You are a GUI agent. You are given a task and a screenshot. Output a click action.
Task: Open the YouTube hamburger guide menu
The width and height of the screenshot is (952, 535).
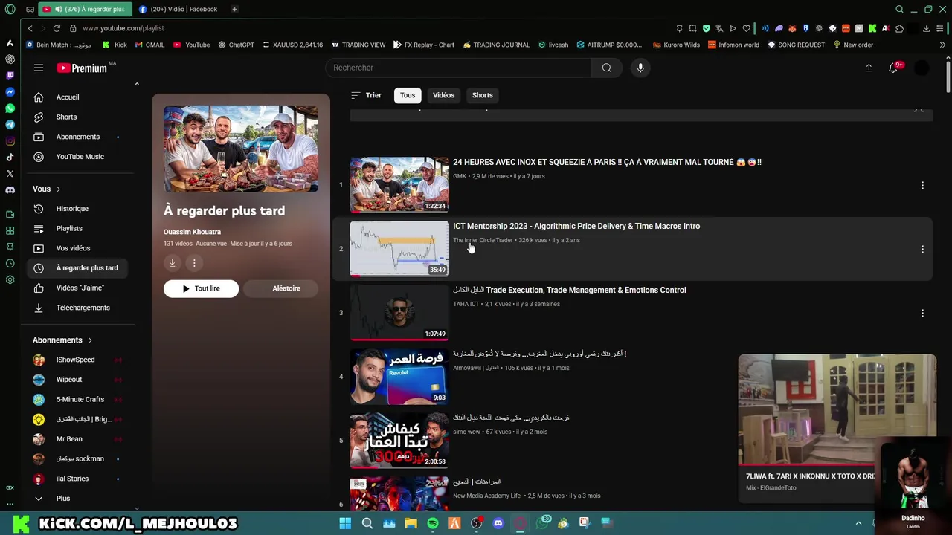[39, 68]
